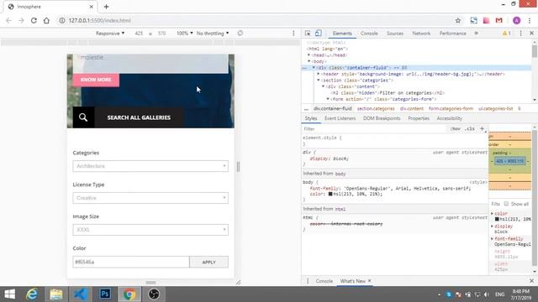Close the bottom drawer panel
Viewport: 538px width, 302px height.
point(531,281)
